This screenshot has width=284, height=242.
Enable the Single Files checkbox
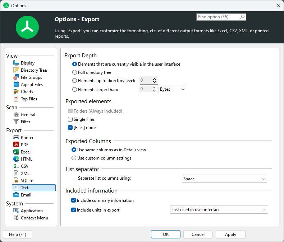70,119
